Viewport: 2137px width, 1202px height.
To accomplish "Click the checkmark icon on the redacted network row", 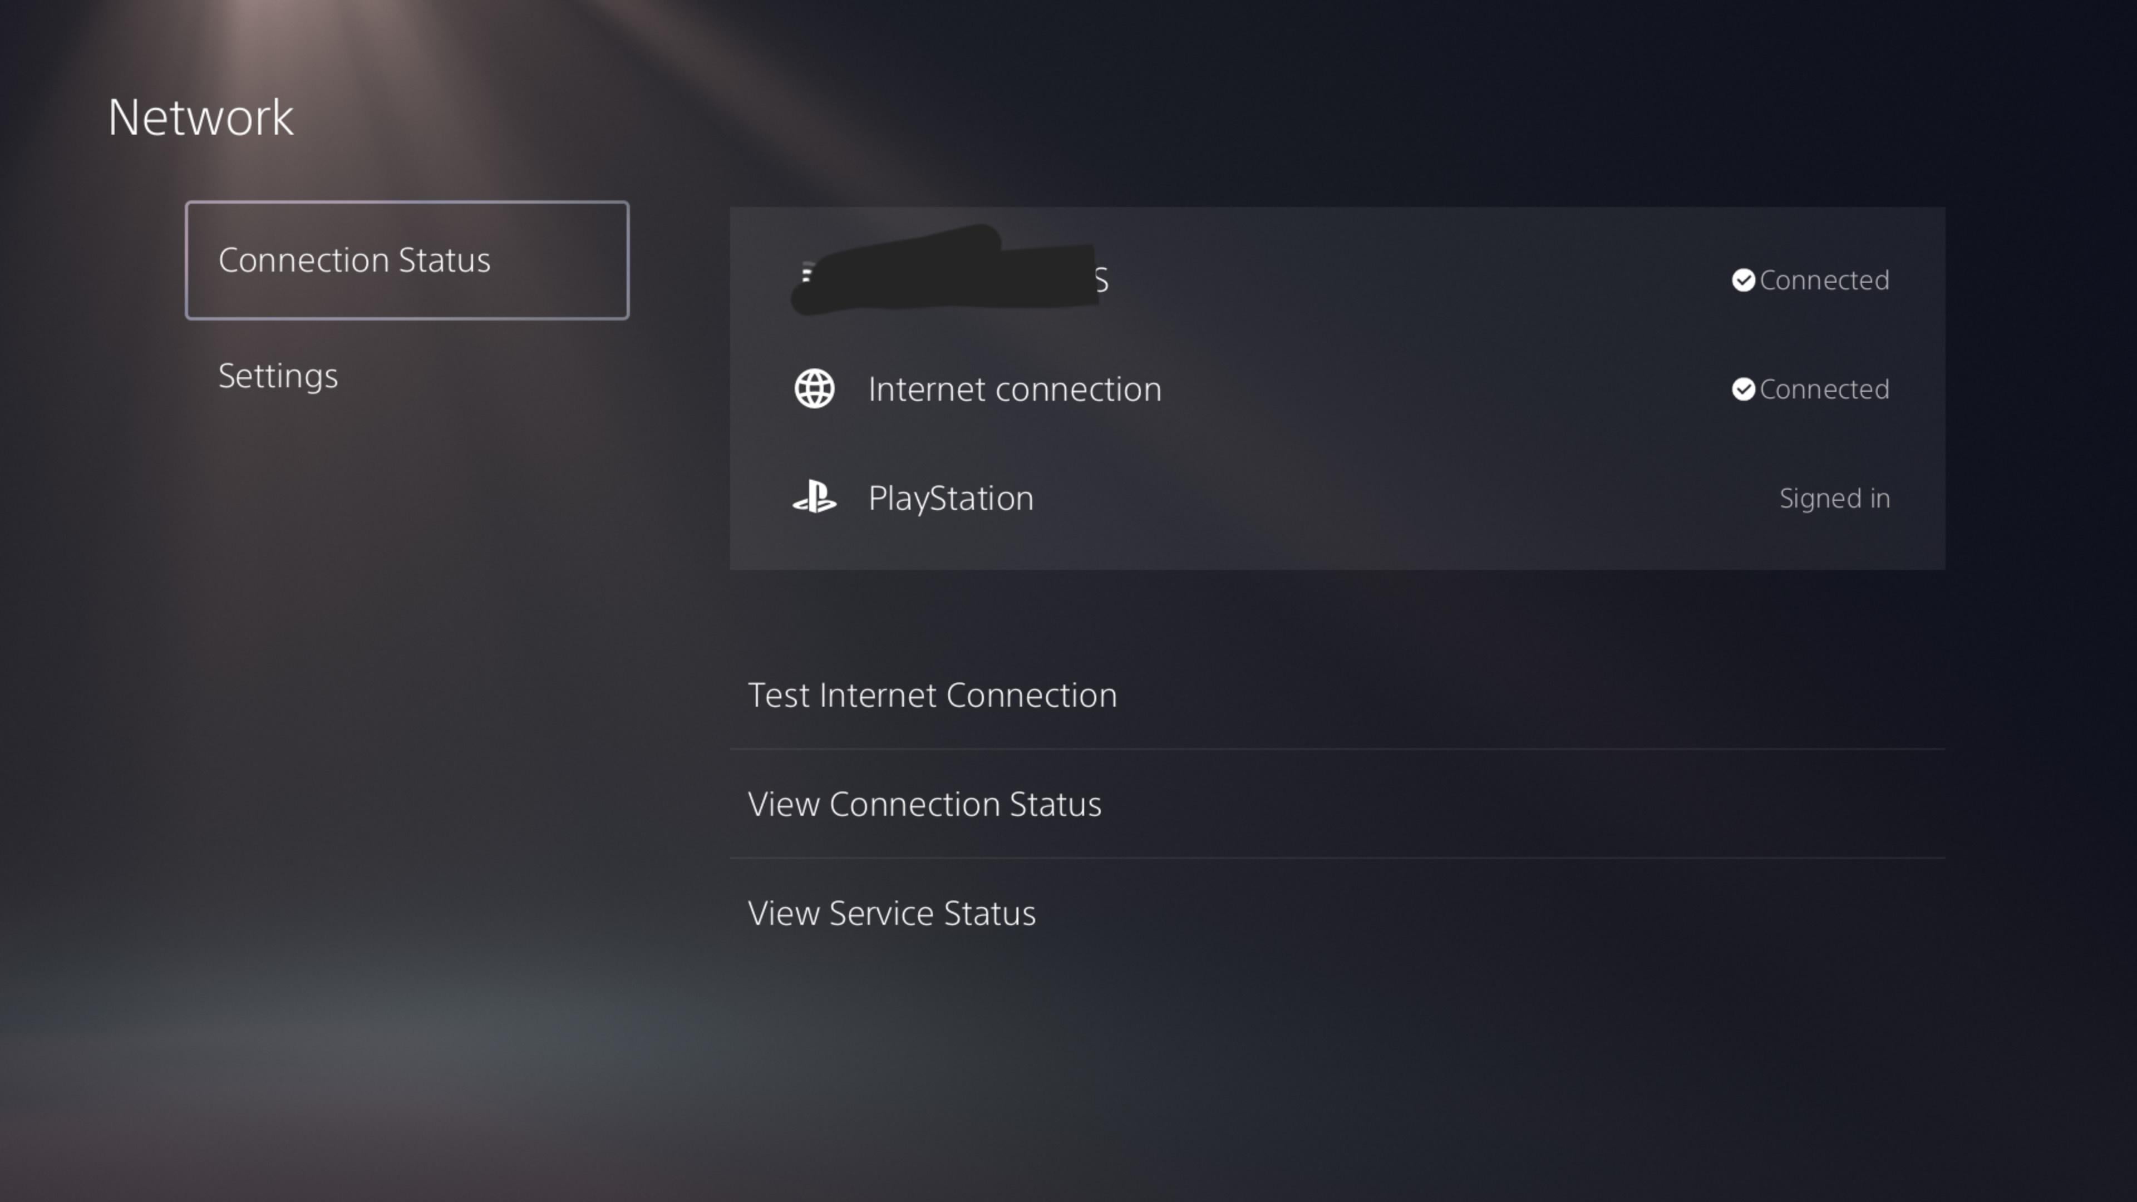I will tap(1743, 280).
